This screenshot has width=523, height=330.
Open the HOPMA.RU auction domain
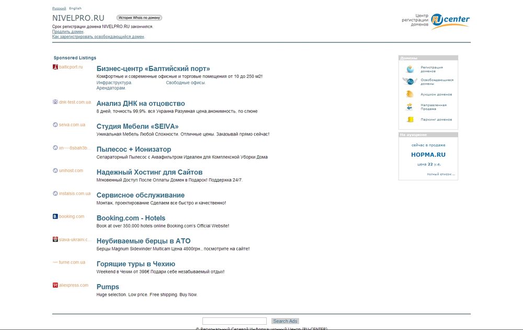[428, 155]
